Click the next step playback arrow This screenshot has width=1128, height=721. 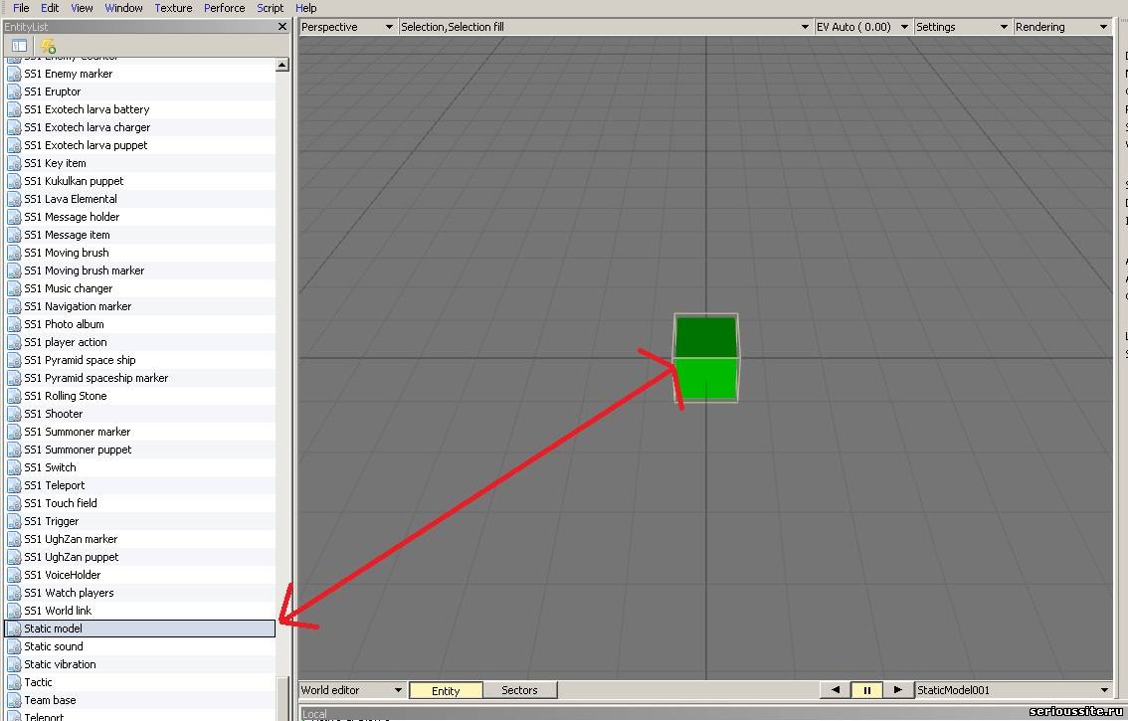pyautogui.click(x=898, y=690)
